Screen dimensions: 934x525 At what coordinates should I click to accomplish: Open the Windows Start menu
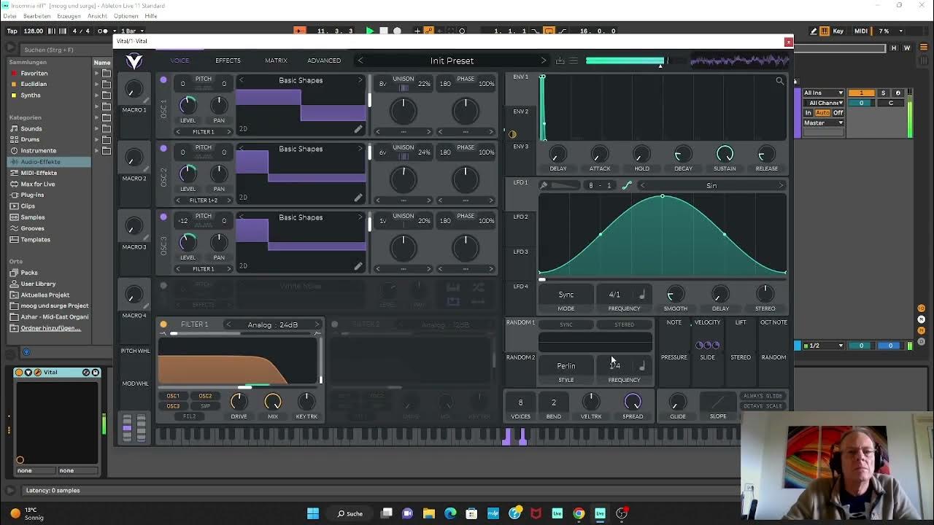click(313, 513)
